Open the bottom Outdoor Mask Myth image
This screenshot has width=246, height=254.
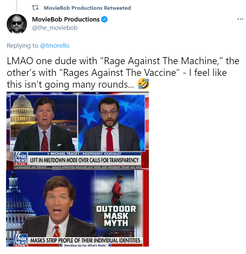coord(77,208)
